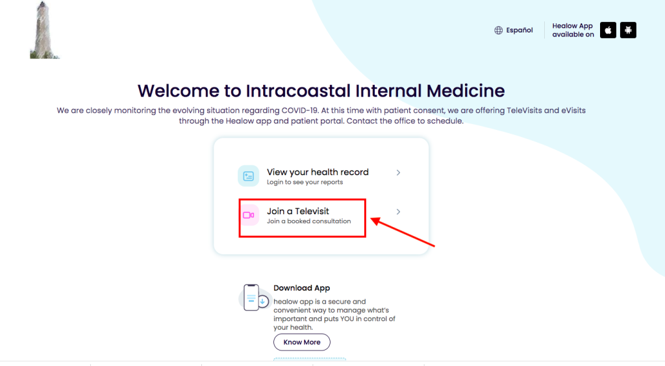Click the COVID-19 TeleVisits notice paragraph
This screenshot has width=665, height=366.
coord(321,116)
